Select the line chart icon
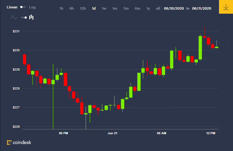This screenshot has height=151, width=233. pos(14,17)
